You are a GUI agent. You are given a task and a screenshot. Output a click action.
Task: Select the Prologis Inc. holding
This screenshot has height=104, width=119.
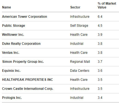(x=12, y=98)
